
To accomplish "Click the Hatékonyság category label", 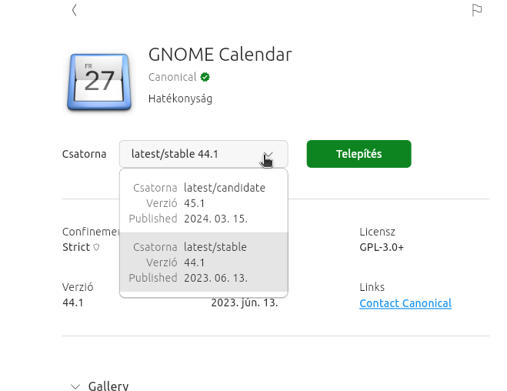I will (181, 99).
